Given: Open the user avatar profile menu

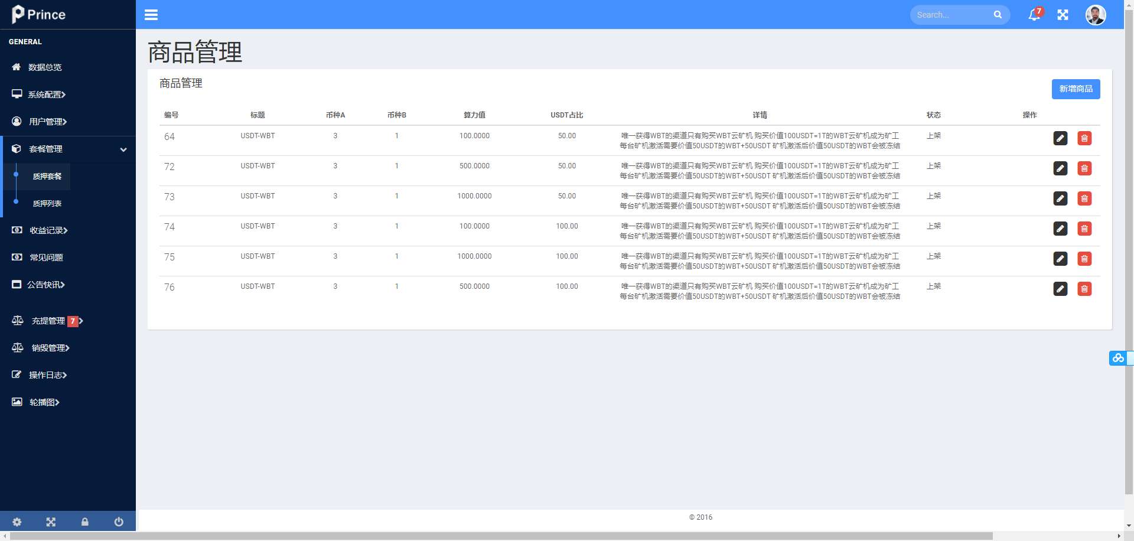Looking at the screenshot, I should click(x=1096, y=15).
